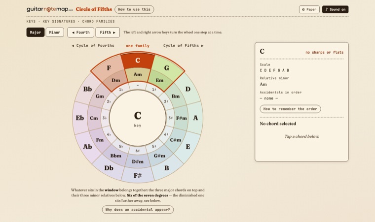This screenshot has height=222, width=375.
Task: Select the Eb key segment
Action: [80, 118]
